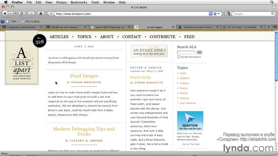Go forward with the Forward arrow button
Viewport: 278px width, 156px height.
[x=11, y=13]
